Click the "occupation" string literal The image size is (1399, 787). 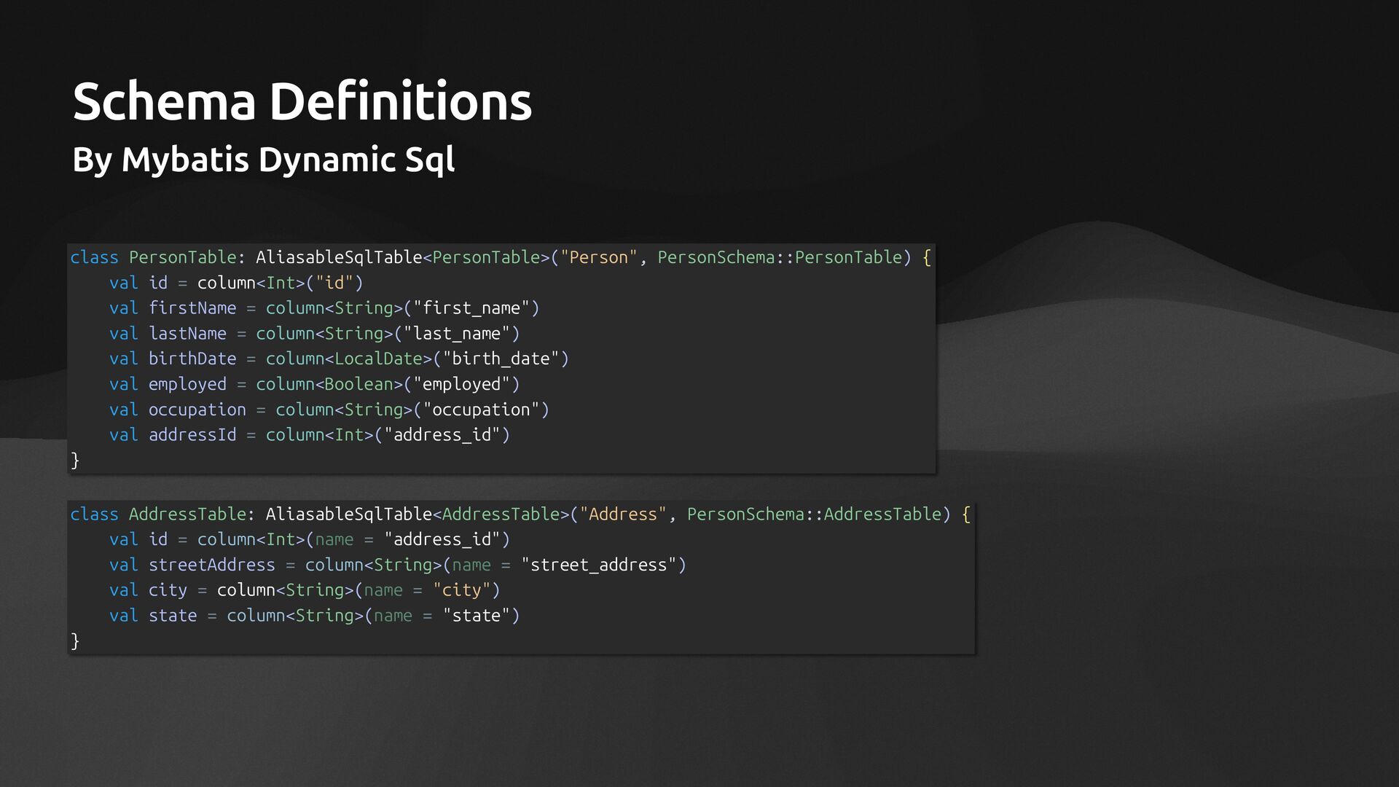click(481, 410)
